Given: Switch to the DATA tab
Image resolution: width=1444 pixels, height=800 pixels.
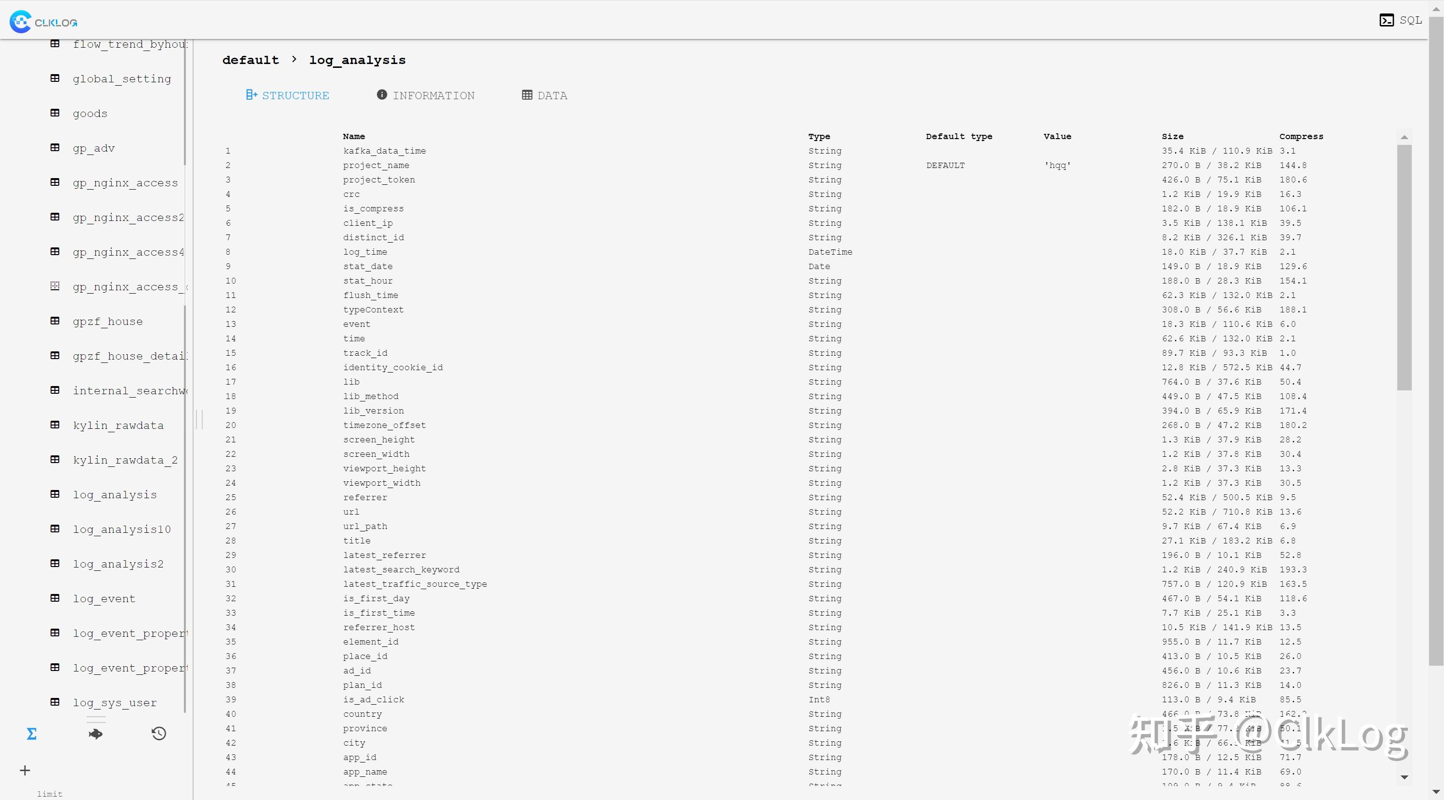Looking at the screenshot, I should 544,95.
